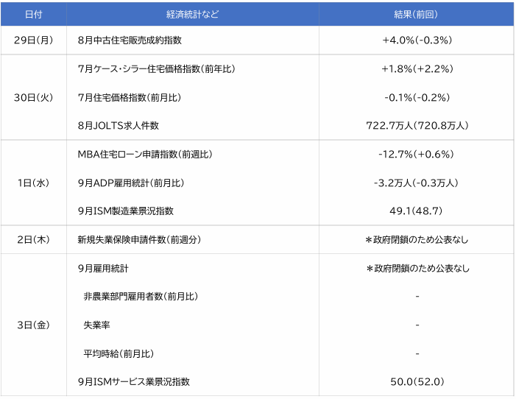Select the 9月ADP雇用統計 row label
The image size is (516, 399).
pos(130,183)
